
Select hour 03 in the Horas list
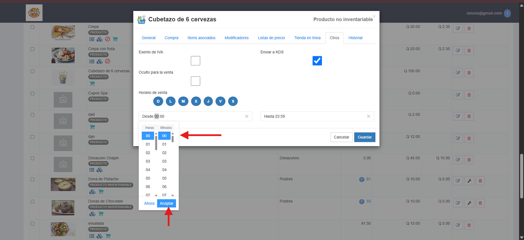point(148,161)
